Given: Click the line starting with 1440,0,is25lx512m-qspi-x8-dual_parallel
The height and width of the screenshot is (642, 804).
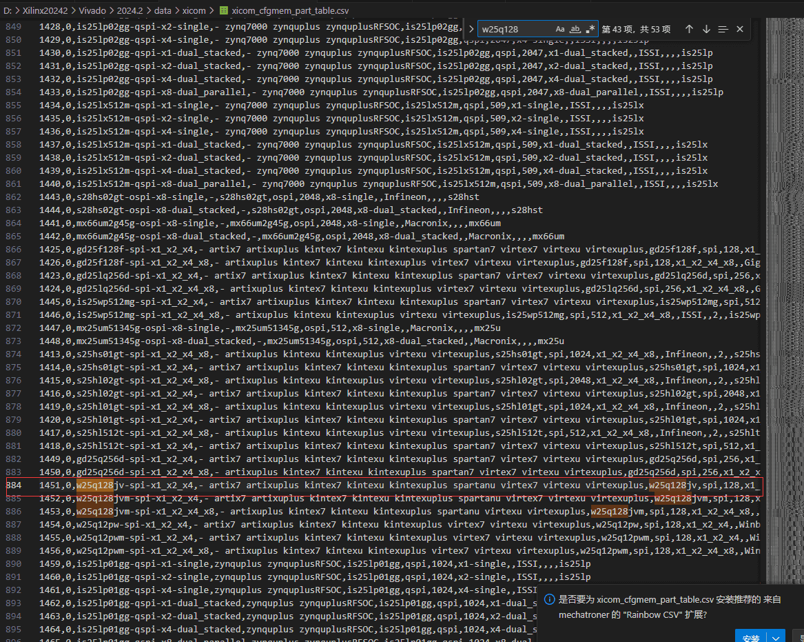Looking at the screenshot, I should [x=379, y=183].
